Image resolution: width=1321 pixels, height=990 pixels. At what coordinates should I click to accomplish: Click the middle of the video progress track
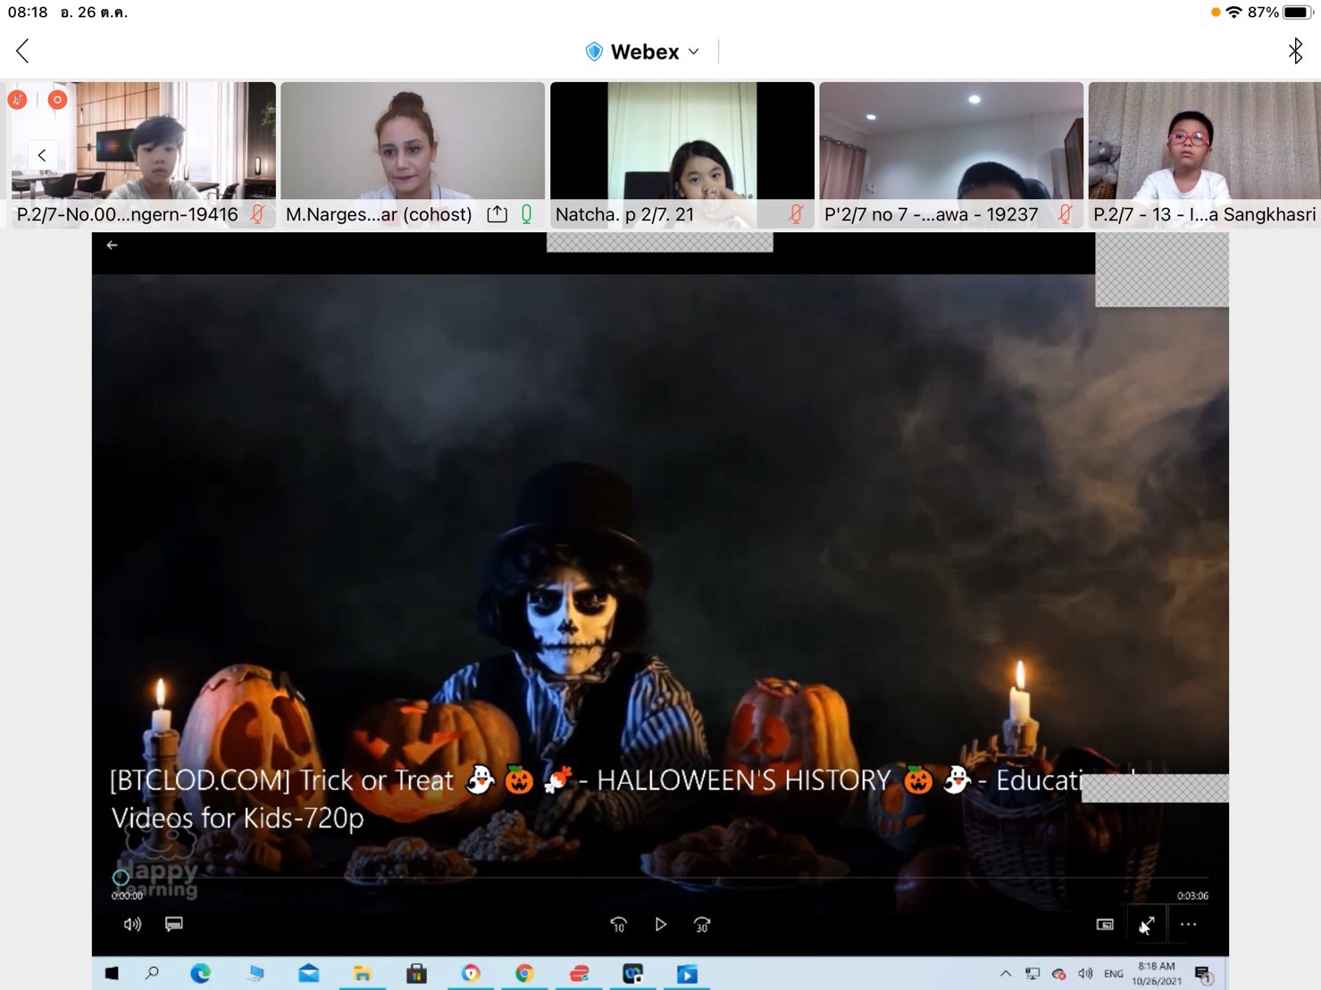point(660,878)
